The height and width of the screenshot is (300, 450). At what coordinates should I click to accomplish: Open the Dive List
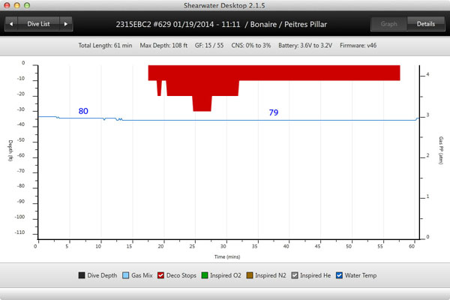point(39,24)
